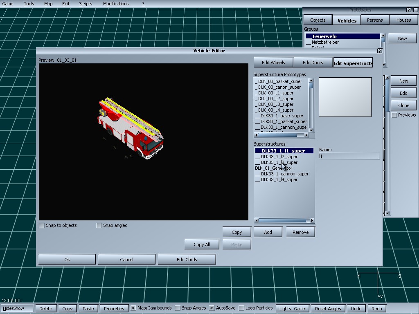This screenshot has height=314, width=419.
Task: Toggle Loop Particles checkbox
Action: tap(241, 308)
